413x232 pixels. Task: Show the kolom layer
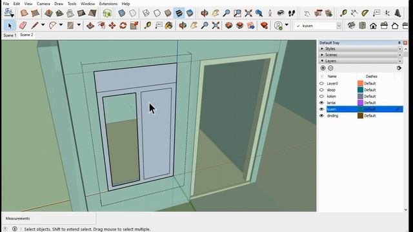click(x=321, y=96)
